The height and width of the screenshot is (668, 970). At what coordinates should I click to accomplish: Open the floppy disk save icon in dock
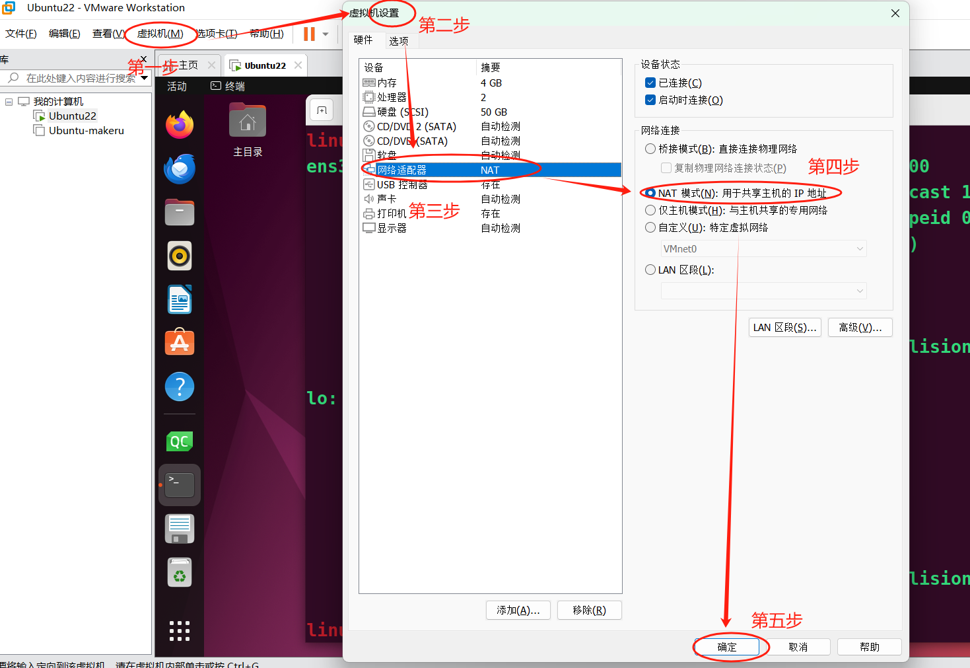pos(180,529)
